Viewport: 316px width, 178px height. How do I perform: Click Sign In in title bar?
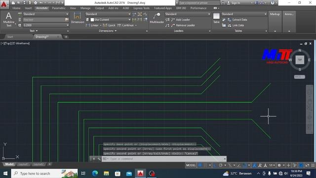pyautogui.click(x=236, y=3)
